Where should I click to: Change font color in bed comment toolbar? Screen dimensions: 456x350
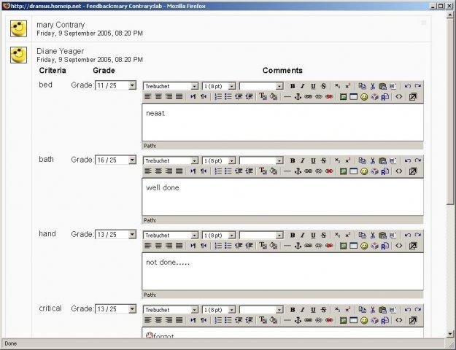[x=263, y=96]
